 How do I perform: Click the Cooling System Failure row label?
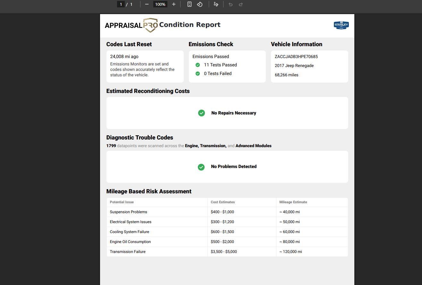[x=130, y=232]
